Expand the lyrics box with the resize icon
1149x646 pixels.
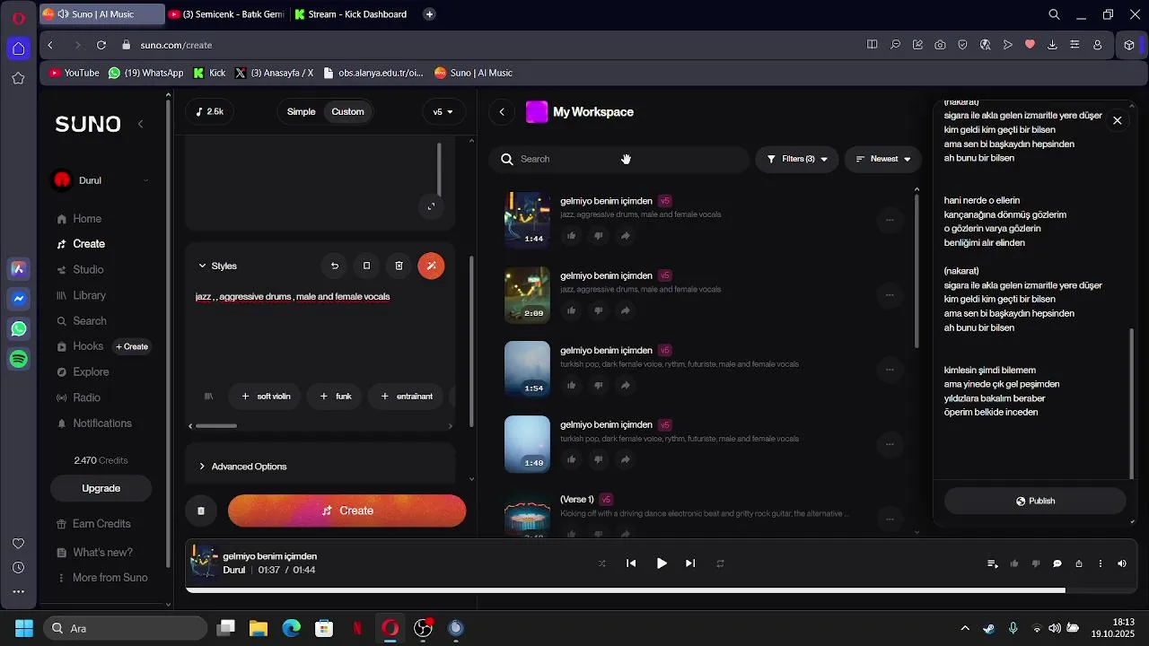pyautogui.click(x=431, y=206)
